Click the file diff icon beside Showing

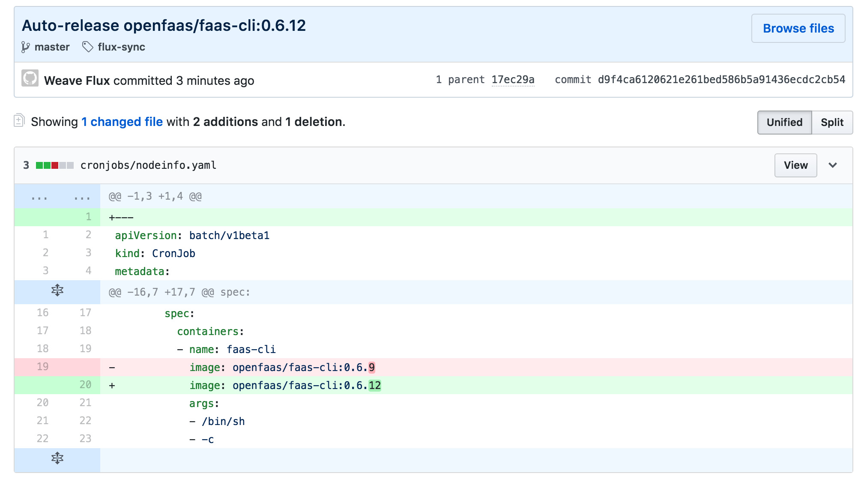click(x=19, y=120)
